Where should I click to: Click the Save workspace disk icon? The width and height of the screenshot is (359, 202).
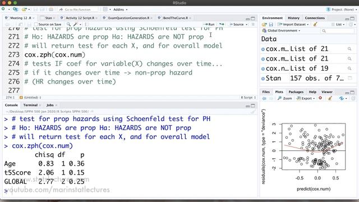point(271,24)
